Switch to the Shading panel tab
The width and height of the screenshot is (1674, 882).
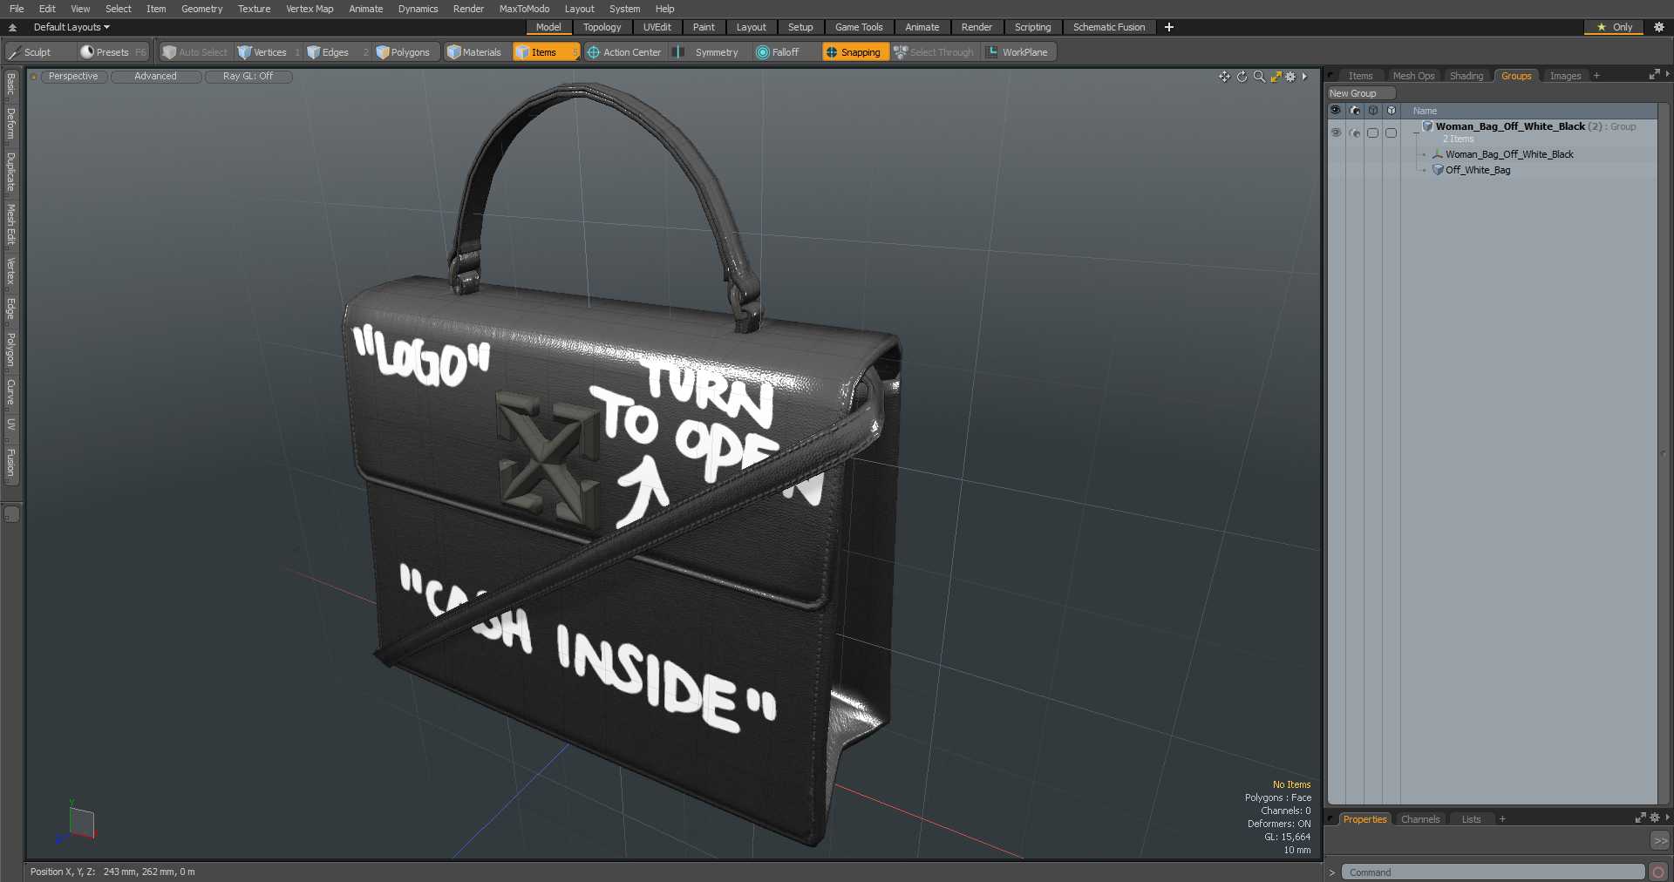(1466, 76)
